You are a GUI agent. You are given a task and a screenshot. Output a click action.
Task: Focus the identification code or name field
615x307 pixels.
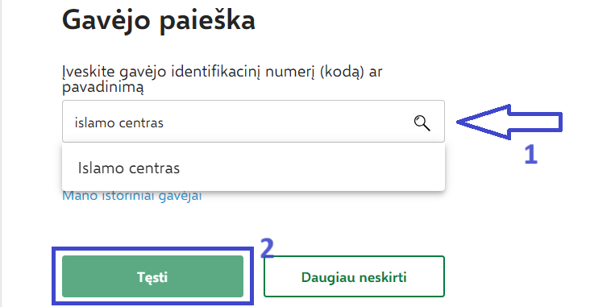tap(253, 122)
